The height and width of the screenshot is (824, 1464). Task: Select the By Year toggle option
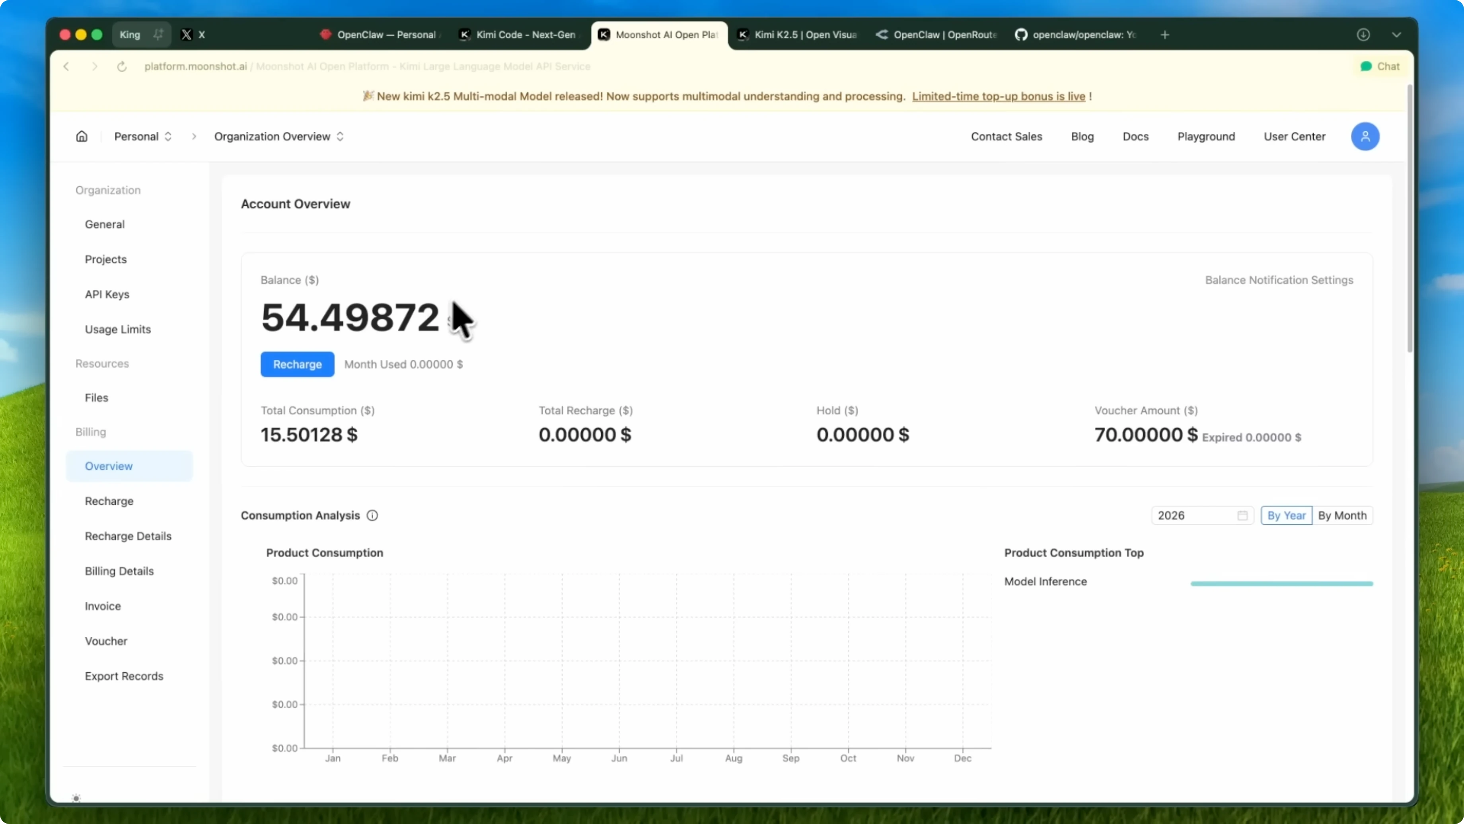[1287, 515]
